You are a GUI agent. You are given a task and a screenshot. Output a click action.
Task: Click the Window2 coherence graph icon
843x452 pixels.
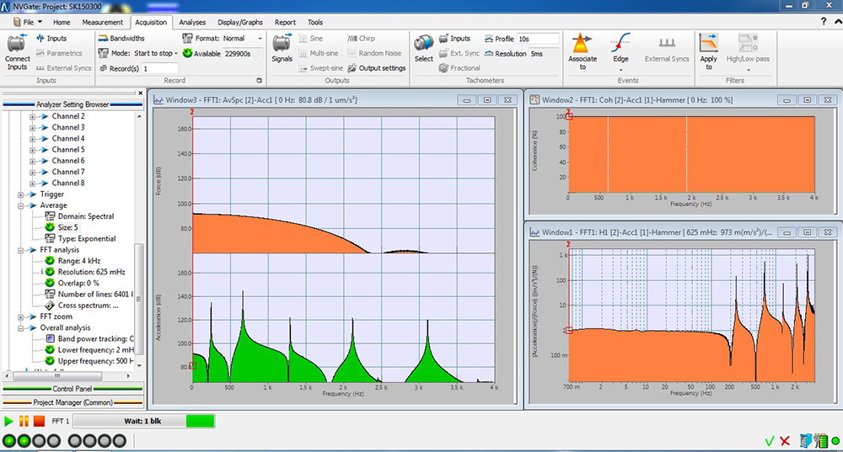[535, 100]
